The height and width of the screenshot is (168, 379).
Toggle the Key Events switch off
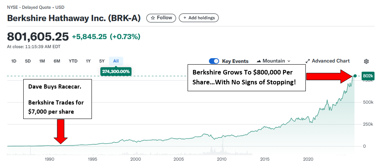tap(214, 61)
